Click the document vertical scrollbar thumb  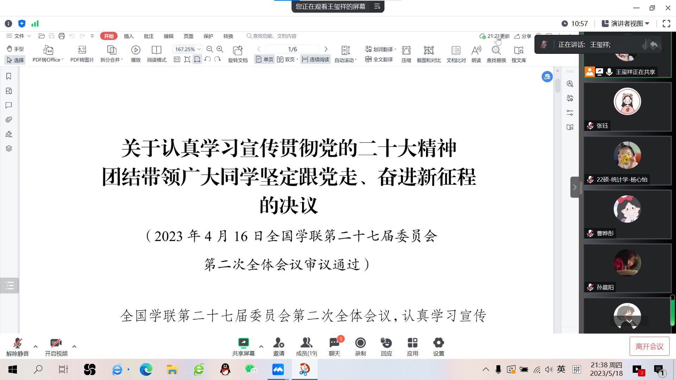point(557,85)
